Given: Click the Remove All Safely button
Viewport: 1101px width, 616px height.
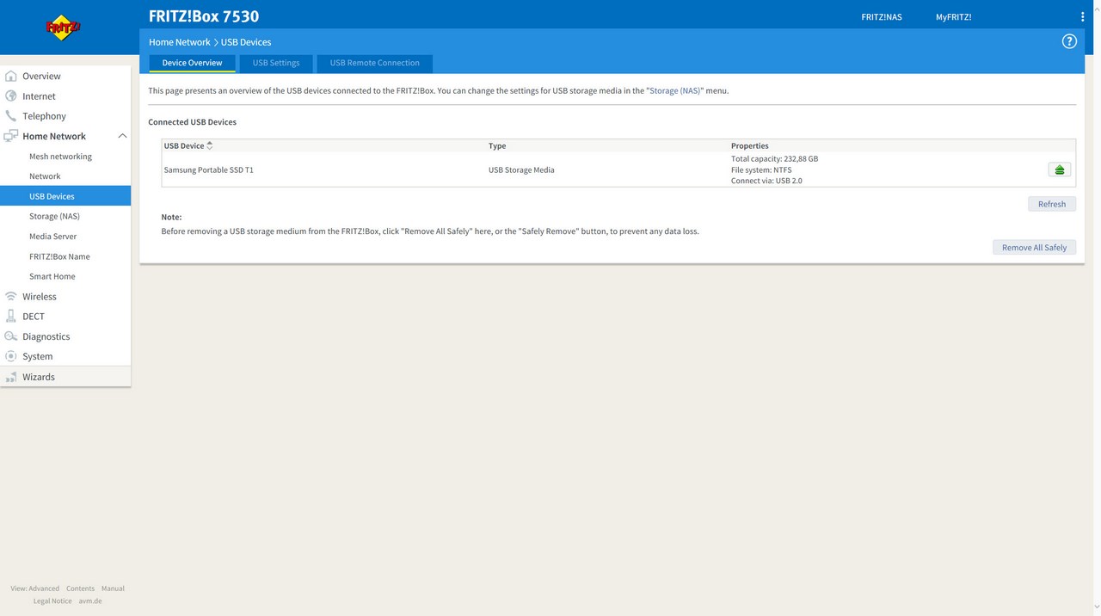Looking at the screenshot, I should pyautogui.click(x=1034, y=247).
